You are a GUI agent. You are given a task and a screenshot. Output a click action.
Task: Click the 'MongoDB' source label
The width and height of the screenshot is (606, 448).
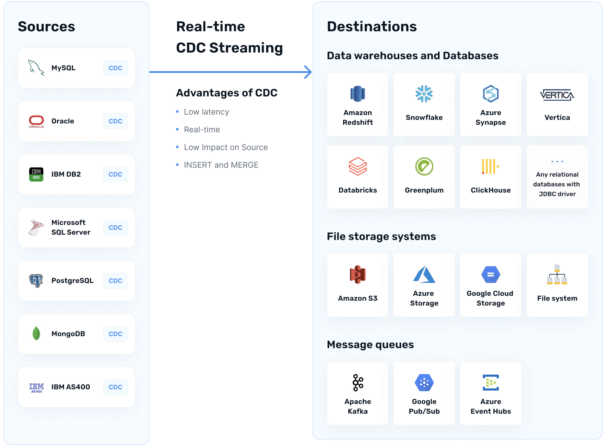click(x=68, y=334)
